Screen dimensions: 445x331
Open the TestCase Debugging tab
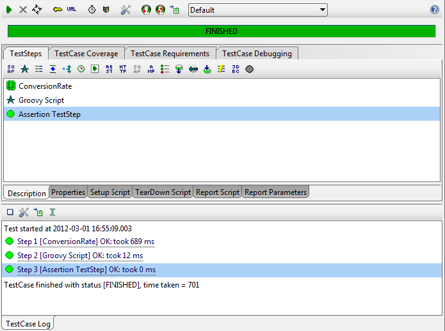point(257,54)
